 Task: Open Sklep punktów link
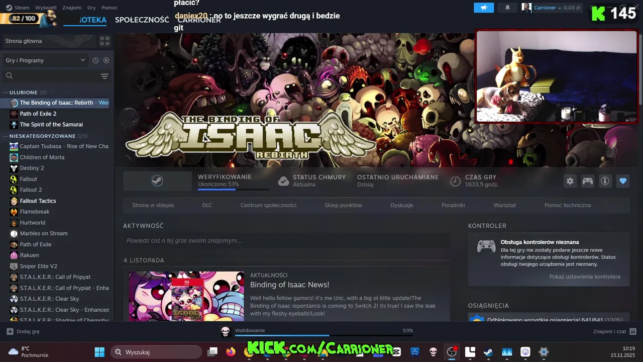tap(343, 205)
